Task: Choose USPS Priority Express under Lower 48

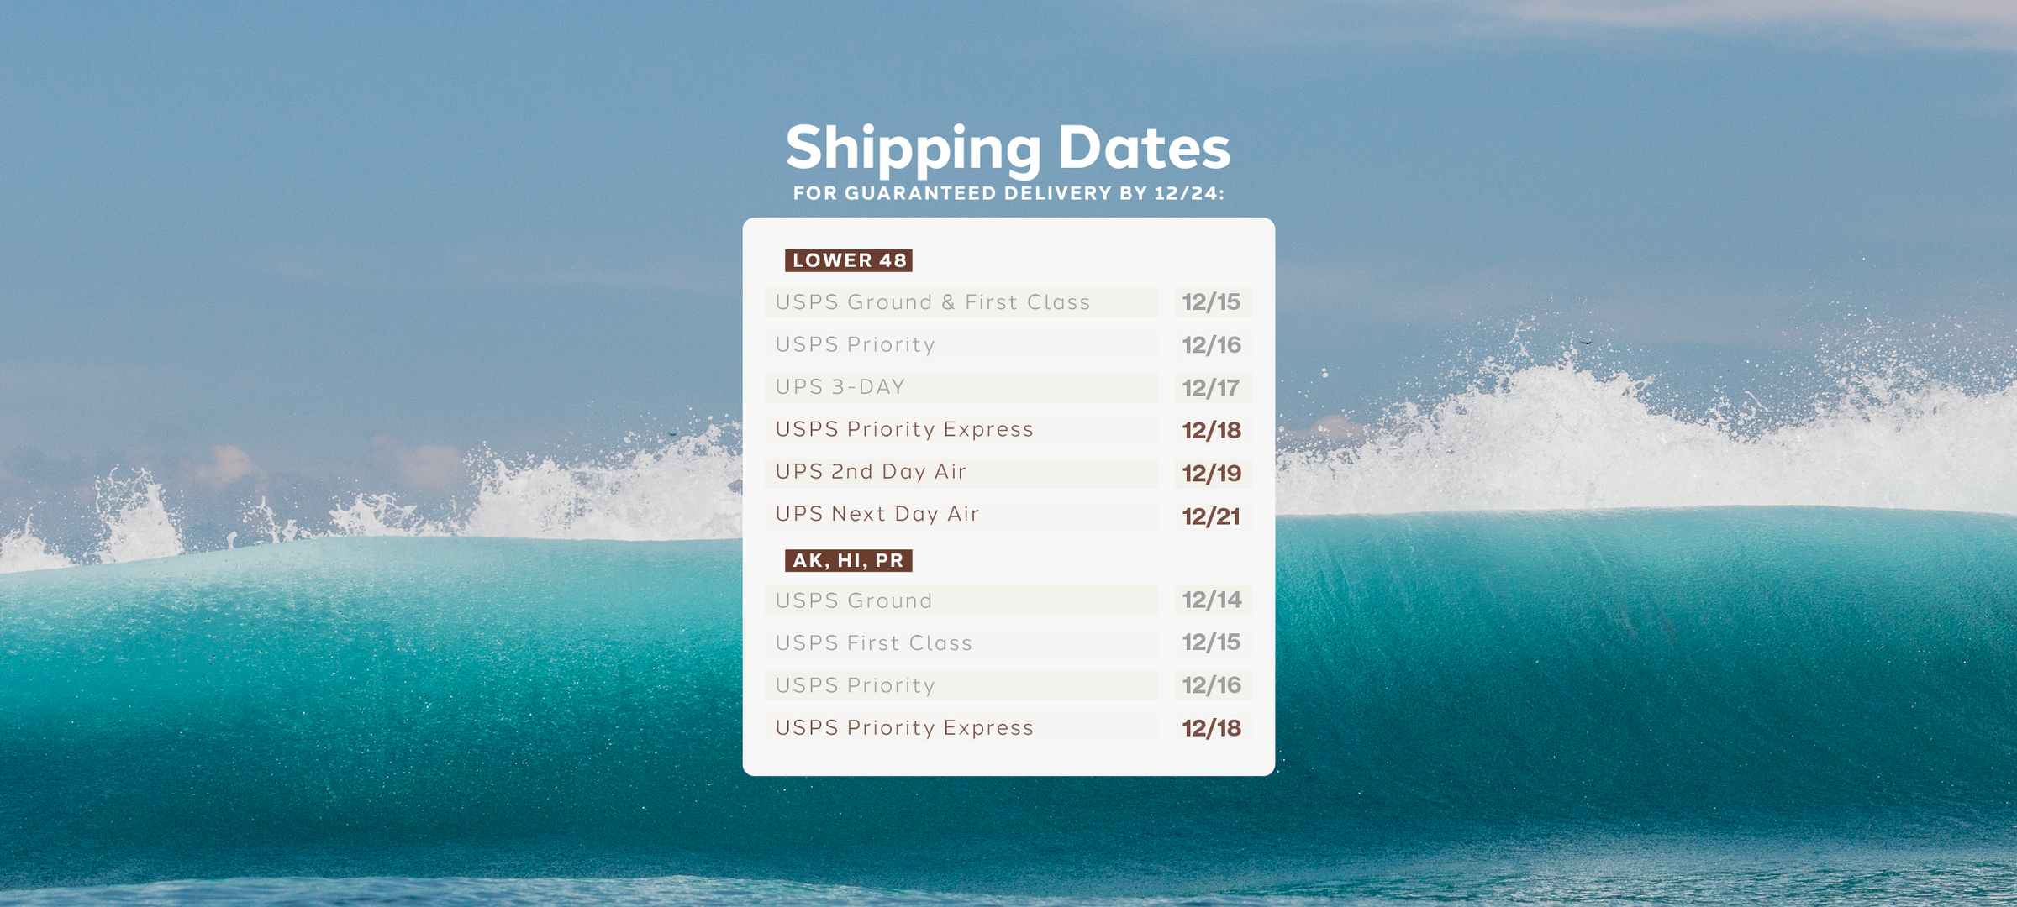Action: coord(904,430)
